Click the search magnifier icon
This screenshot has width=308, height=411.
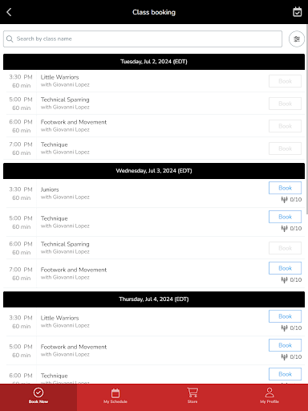pos(10,39)
